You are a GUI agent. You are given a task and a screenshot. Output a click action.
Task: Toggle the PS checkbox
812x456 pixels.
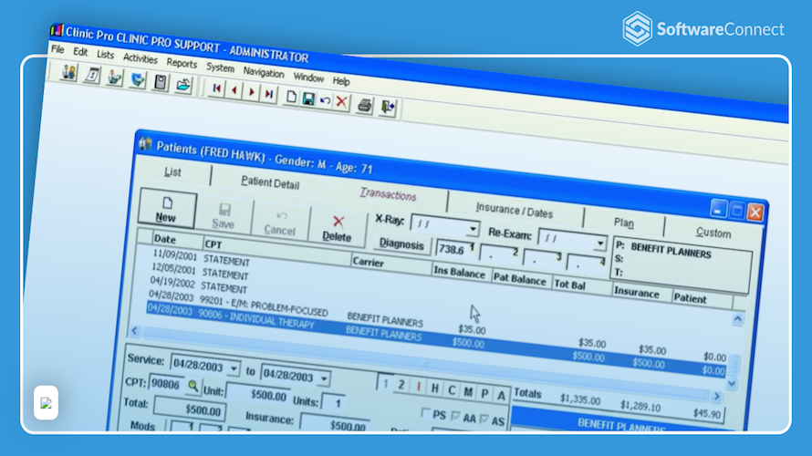pos(426,412)
